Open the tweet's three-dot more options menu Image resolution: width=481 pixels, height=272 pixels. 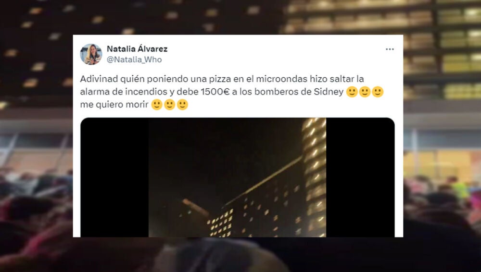pyautogui.click(x=390, y=49)
